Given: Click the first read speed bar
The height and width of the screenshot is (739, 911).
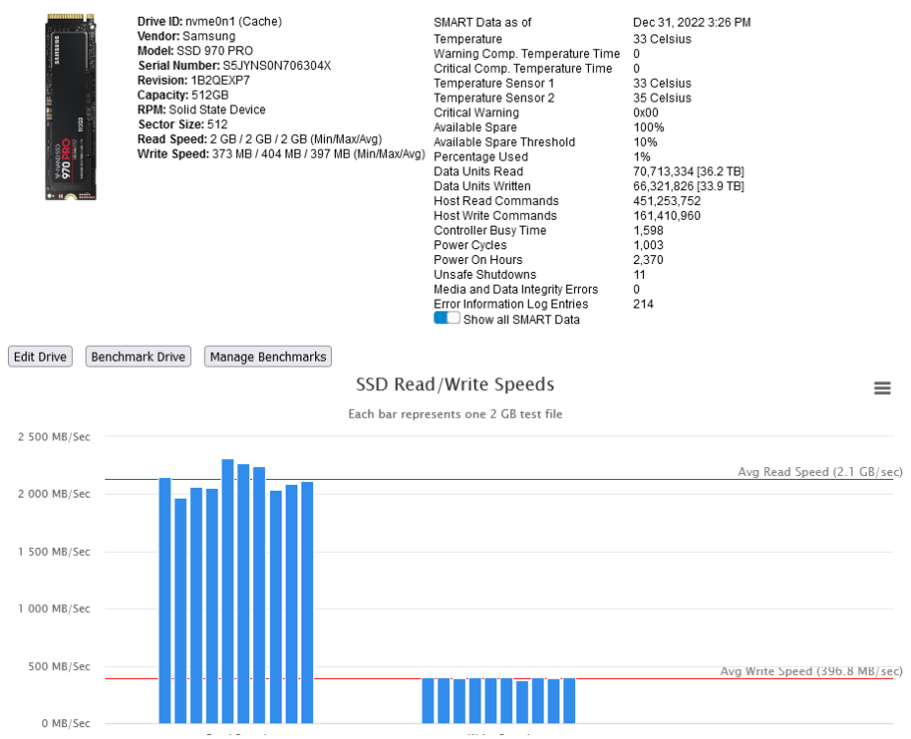Looking at the screenshot, I should point(165,600).
